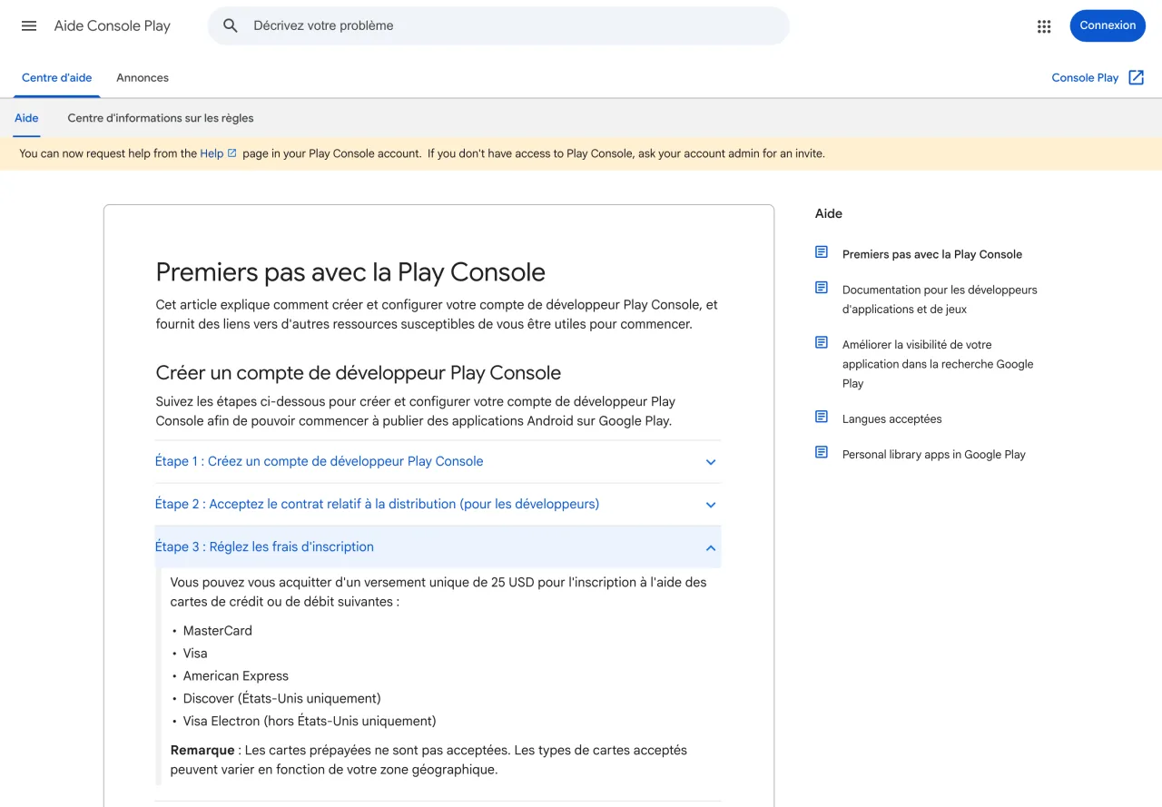Screen dimensions: 1162x807
Task: Open the main hamburger menu
Action: click(29, 25)
